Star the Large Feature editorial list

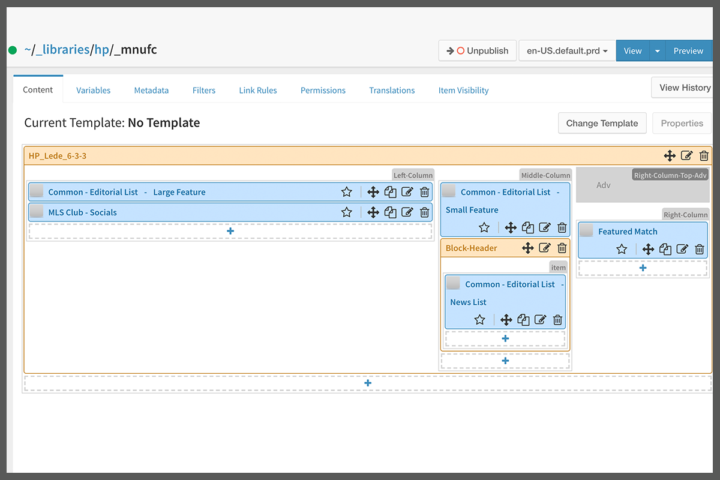[x=346, y=192]
